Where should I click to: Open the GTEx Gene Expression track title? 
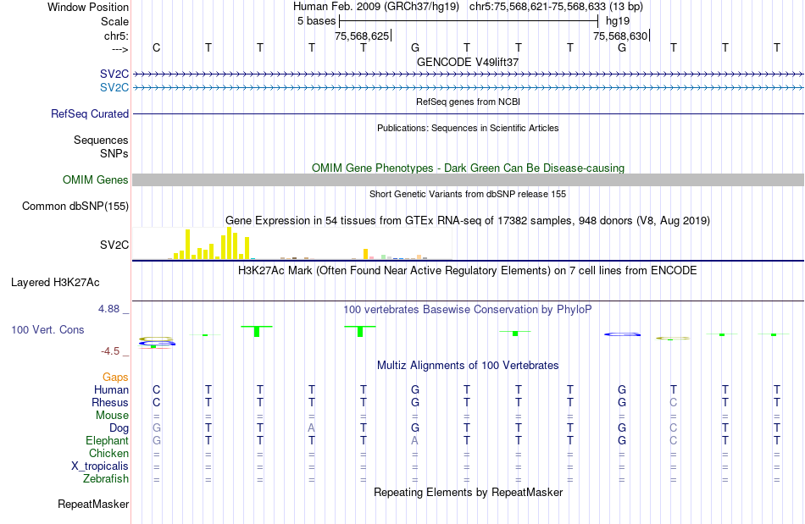pyautogui.click(x=468, y=220)
